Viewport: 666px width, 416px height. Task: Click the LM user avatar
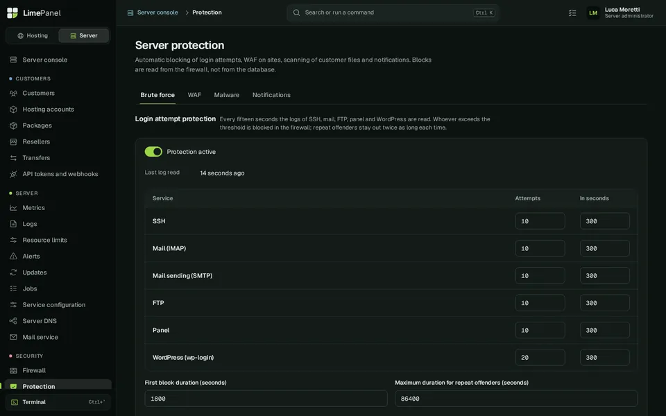coord(593,12)
